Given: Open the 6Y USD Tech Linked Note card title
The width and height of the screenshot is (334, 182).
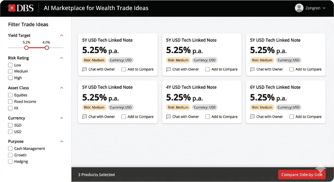Looking at the screenshot, I should pyautogui.click(x=275, y=87).
